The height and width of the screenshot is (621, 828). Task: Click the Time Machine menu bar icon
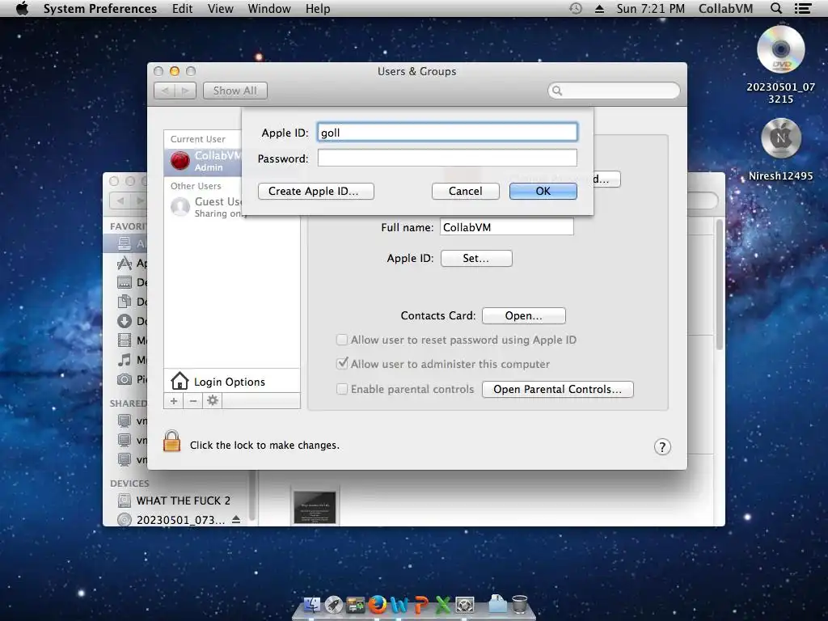(576, 8)
